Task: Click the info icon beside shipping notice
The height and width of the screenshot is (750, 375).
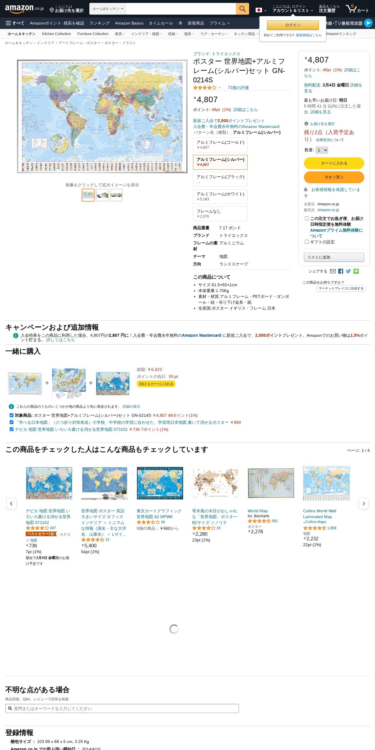Action: (11, 407)
